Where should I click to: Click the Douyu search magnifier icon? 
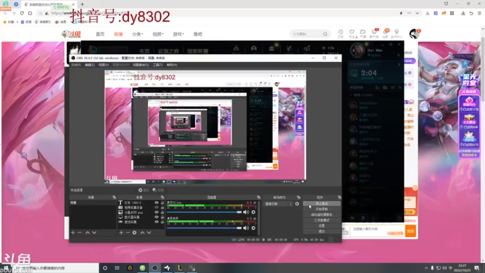[x=325, y=34]
